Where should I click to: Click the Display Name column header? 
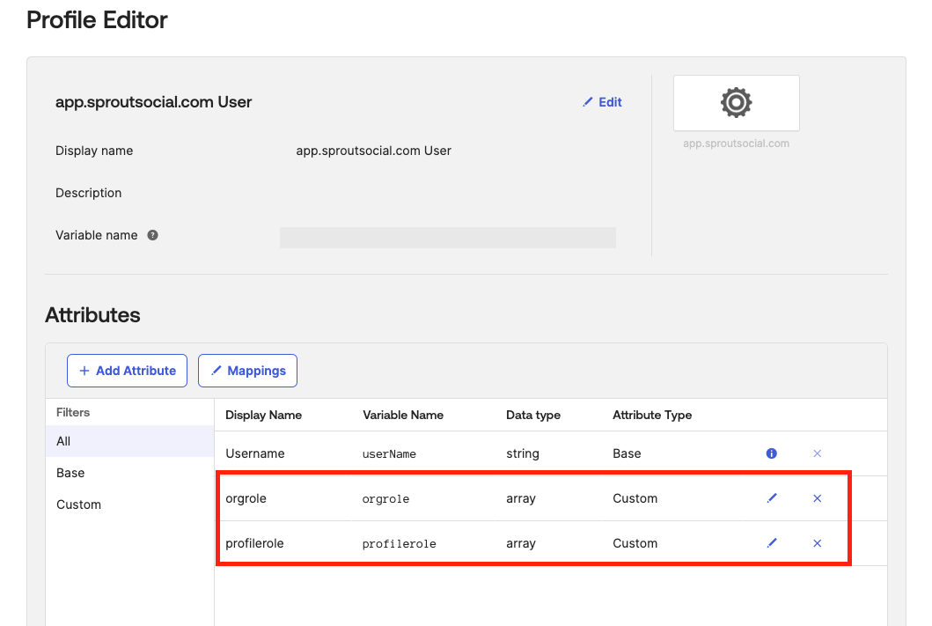click(x=263, y=415)
